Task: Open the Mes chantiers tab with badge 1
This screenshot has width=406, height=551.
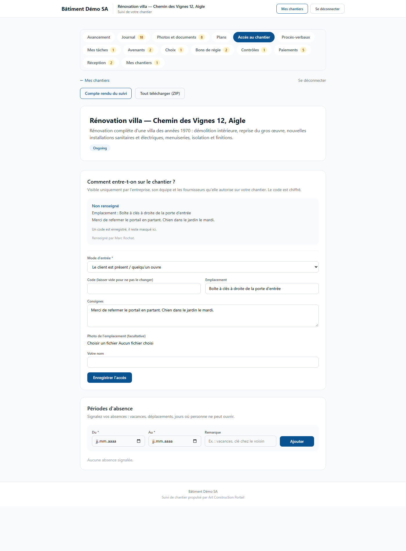Action: coord(143,63)
